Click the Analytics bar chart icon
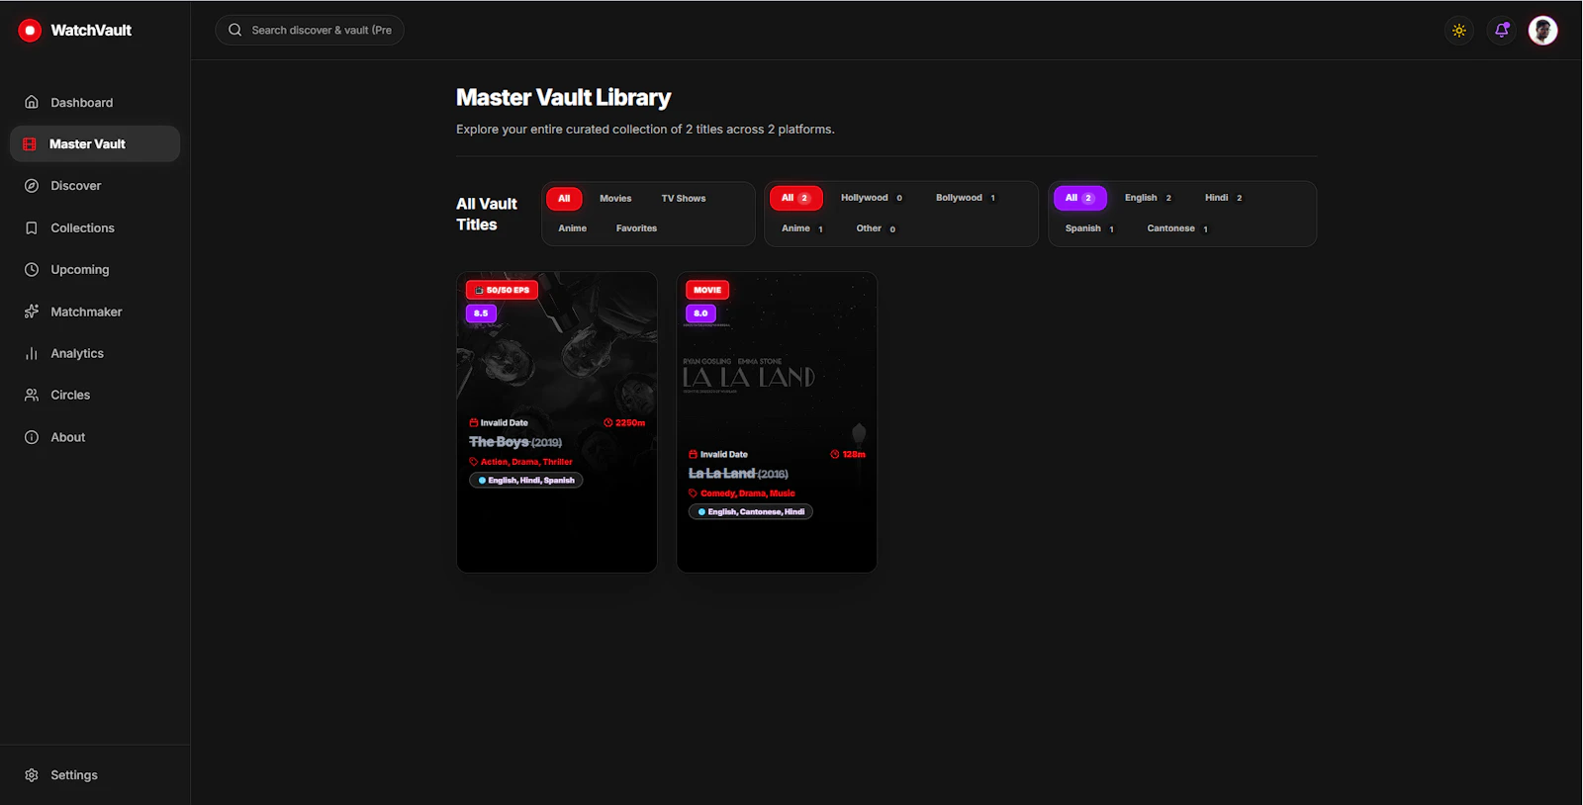 (x=32, y=353)
